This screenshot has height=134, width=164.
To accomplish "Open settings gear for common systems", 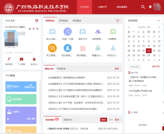I will (117, 21).
